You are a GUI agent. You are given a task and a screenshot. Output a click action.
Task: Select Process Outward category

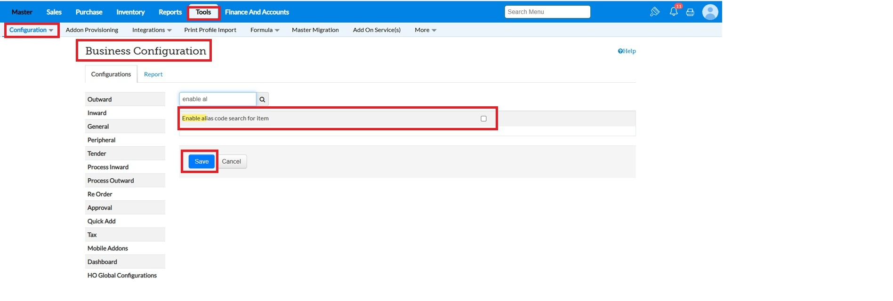[125, 181]
